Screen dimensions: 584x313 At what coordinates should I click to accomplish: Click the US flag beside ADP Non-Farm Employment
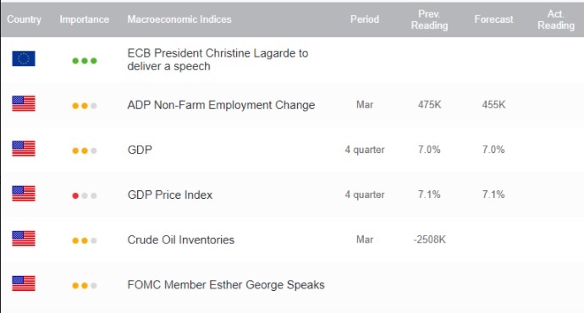pos(24,103)
